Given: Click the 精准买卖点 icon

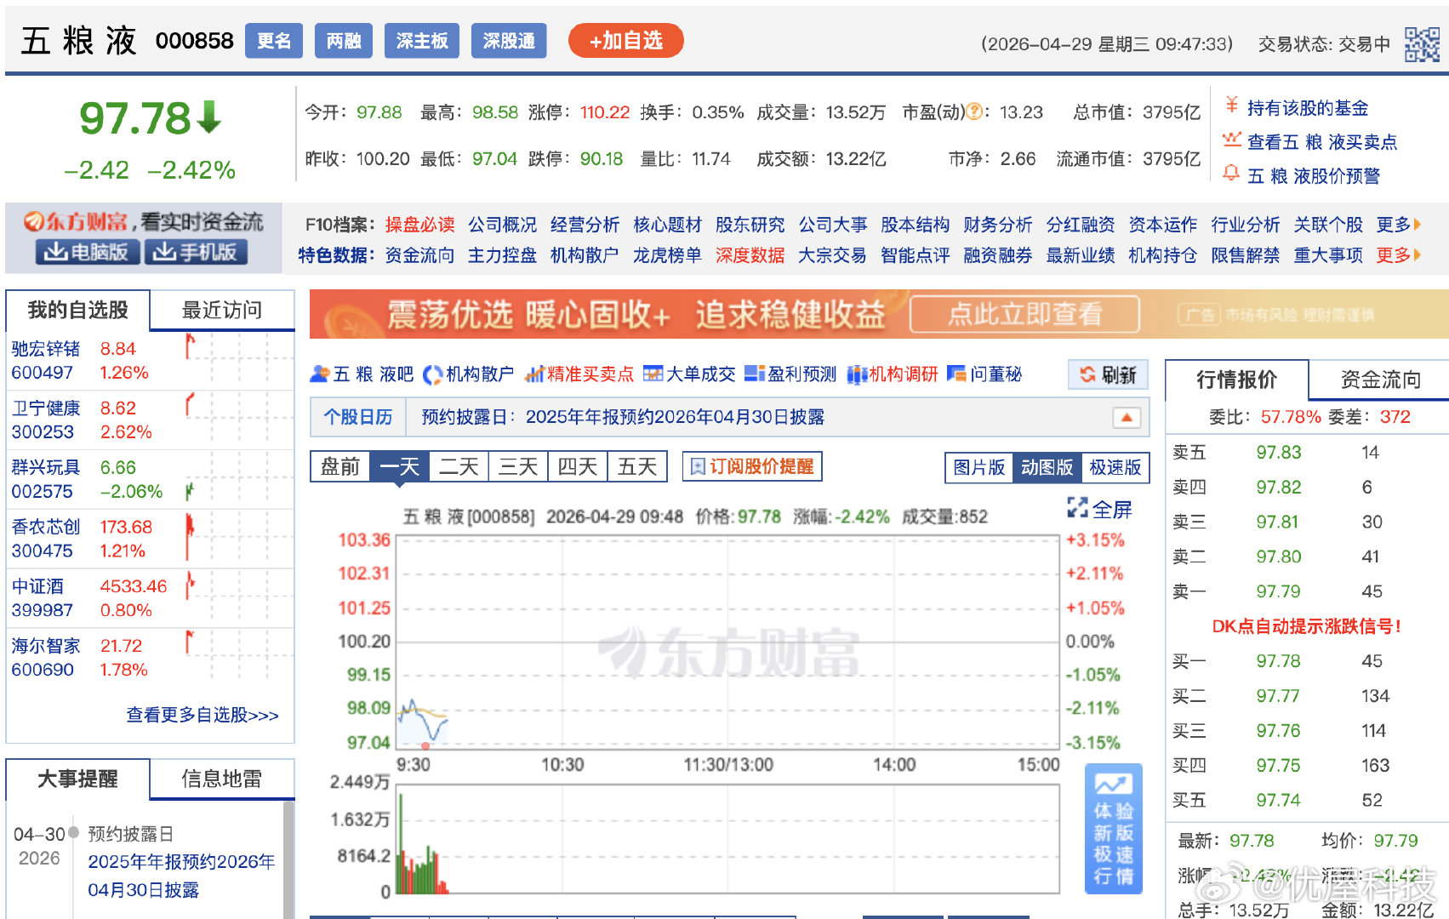Looking at the screenshot, I should (x=533, y=374).
